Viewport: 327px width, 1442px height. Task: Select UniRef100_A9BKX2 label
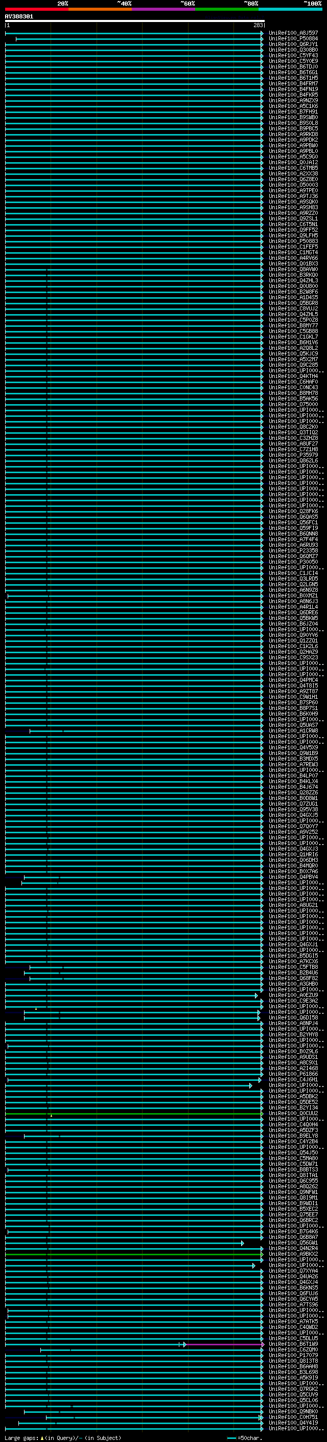293,1254
